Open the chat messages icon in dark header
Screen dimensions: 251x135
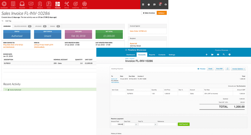click(154, 5)
